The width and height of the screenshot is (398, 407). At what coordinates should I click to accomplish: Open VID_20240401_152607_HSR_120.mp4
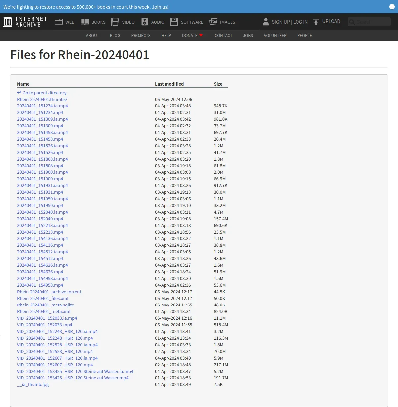pyautogui.click(x=55, y=365)
